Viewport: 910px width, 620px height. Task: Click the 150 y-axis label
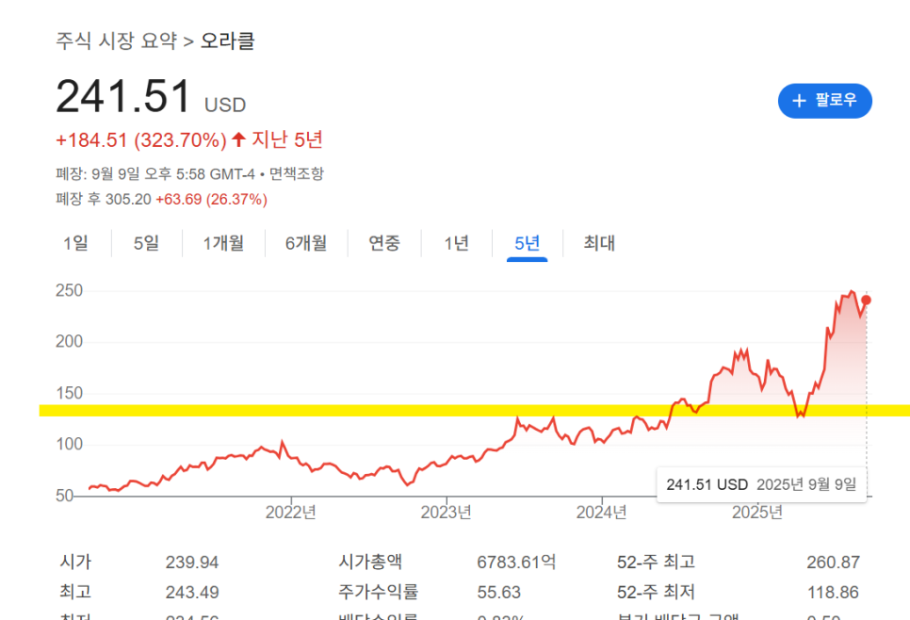click(x=69, y=393)
